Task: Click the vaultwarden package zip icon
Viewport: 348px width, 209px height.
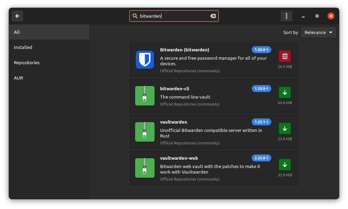Action: (x=145, y=132)
